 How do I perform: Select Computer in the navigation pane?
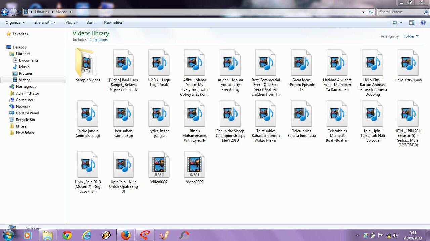click(25, 100)
